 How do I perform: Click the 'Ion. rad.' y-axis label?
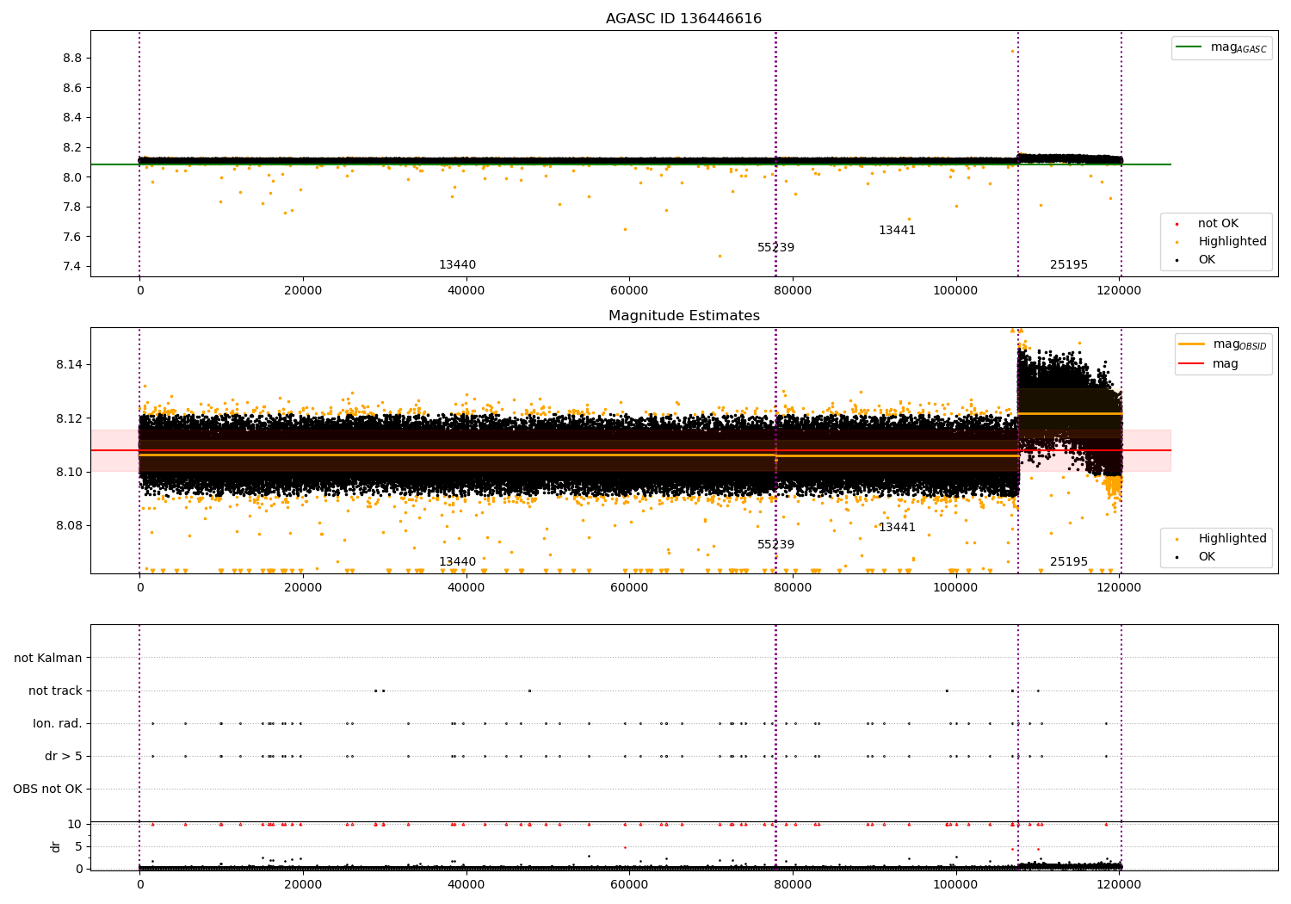pyautogui.click(x=58, y=723)
